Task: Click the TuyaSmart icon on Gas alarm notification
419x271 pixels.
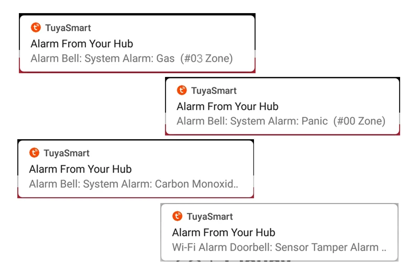Action: point(36,28)
